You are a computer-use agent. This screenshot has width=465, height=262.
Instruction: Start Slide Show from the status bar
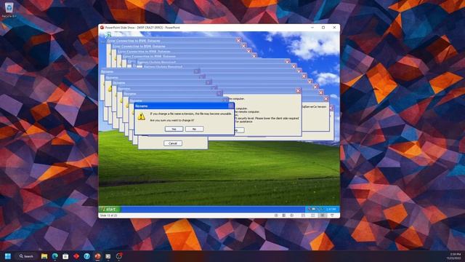332,215
